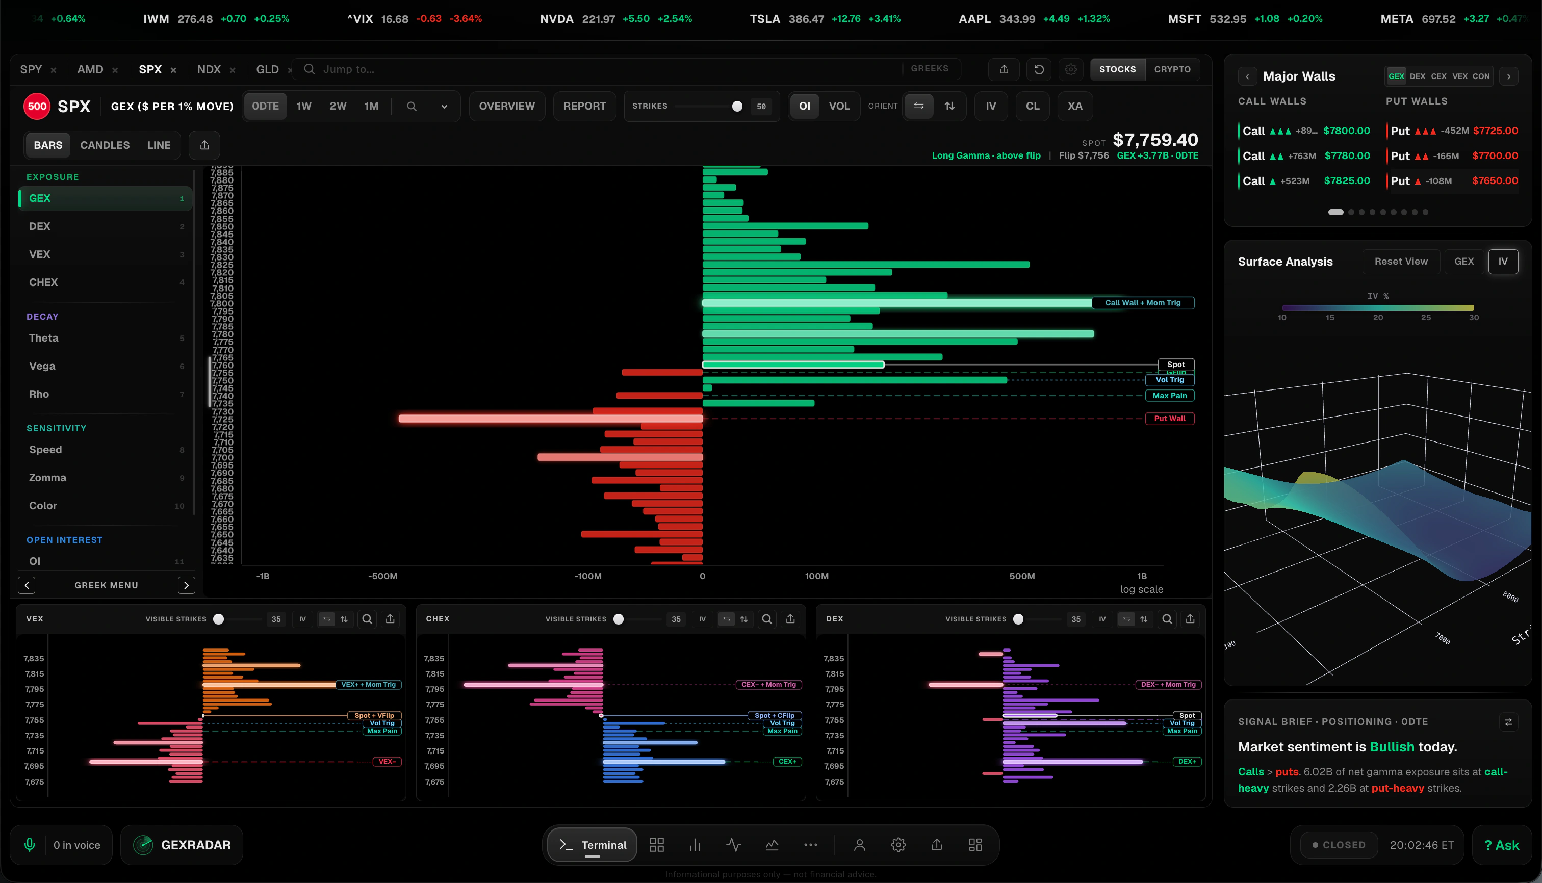Click the expiry search magnifier after 1M
The width and height of the screenshot is (1542, 883).
pyautogui.click(x=412, y=106)
